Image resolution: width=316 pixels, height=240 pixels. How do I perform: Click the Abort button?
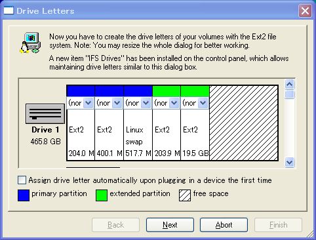[x=224, y=225]
